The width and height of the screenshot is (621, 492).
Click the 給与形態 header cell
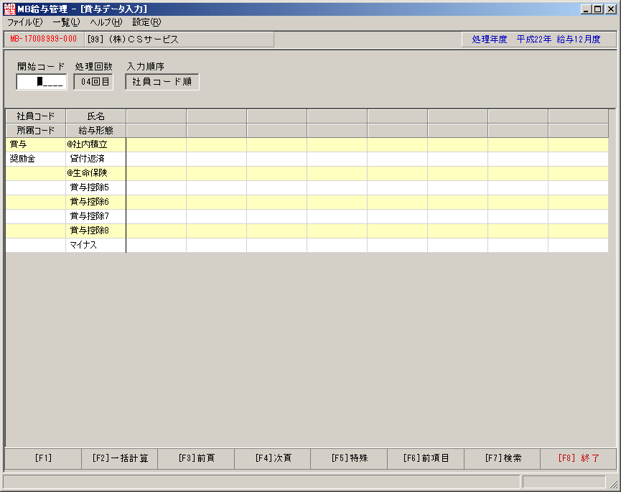click(96, 131)
